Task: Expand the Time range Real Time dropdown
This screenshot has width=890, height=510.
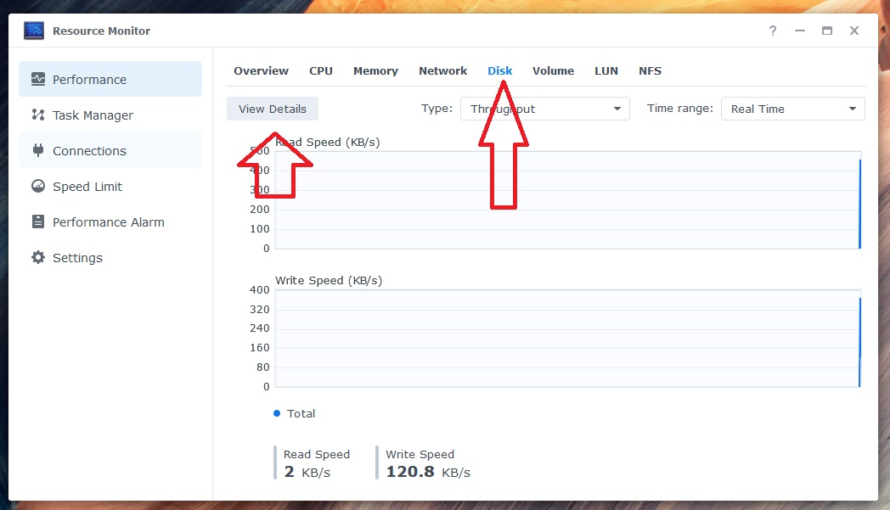Action: click(x=791, y=109)
